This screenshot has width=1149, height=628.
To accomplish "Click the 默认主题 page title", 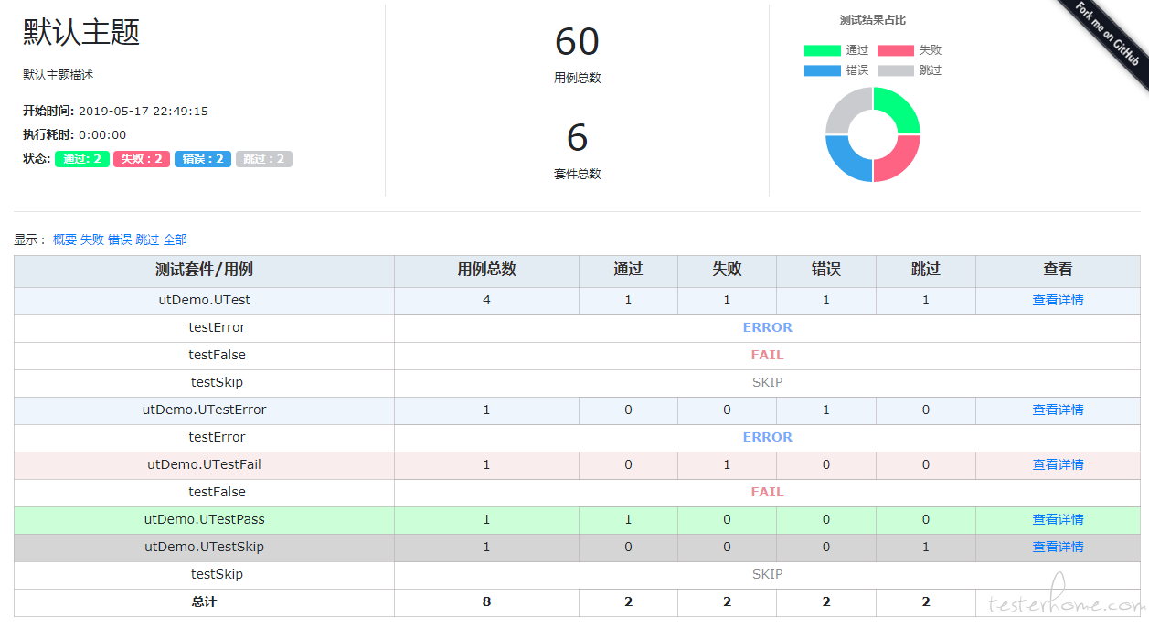I will coord(81,32).
